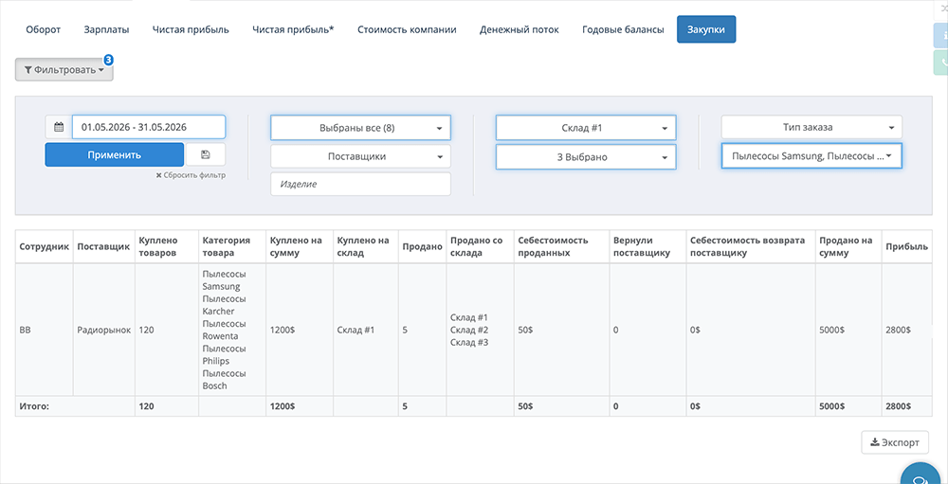
Task: Click the Куплено товаров column header
Action: point(166,246)
